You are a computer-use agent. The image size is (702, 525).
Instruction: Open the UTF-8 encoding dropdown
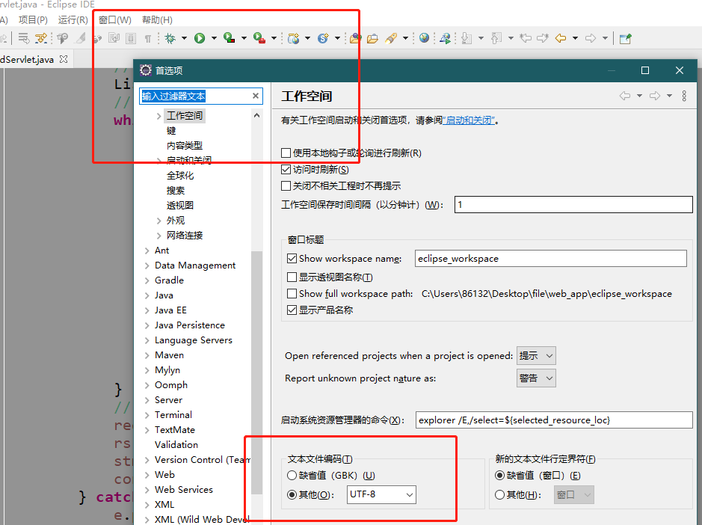(x=381, y=494)
